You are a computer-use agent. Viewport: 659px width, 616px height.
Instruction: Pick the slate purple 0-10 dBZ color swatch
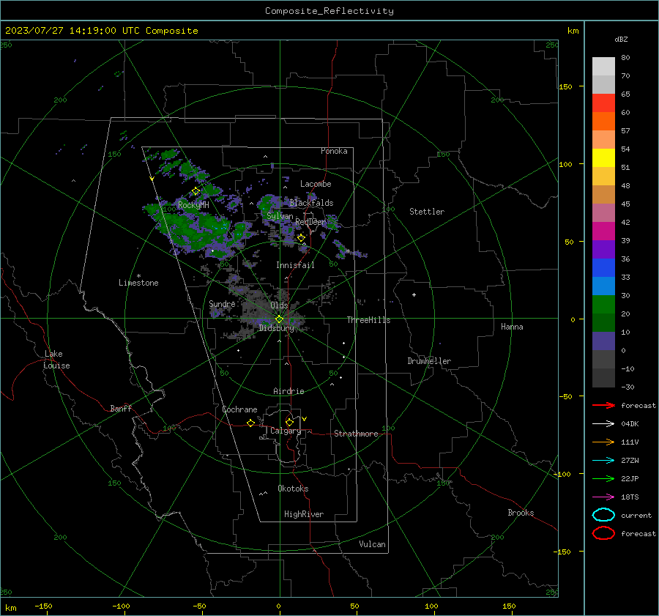(603, 341)
